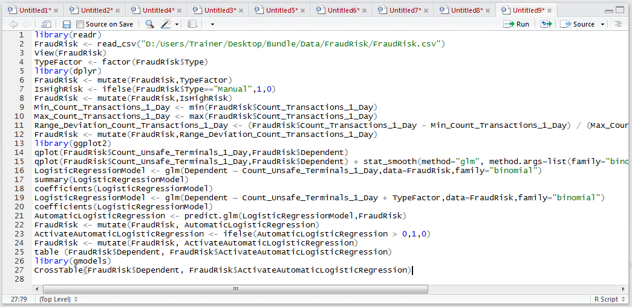Close the Untitled2* tab
This screenshot has width=632, height=307.
tap(118, 10)
